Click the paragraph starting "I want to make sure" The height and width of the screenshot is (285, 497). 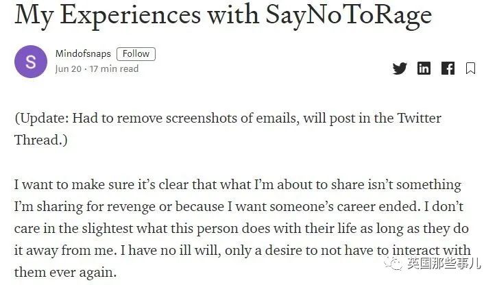coord(243,228)
